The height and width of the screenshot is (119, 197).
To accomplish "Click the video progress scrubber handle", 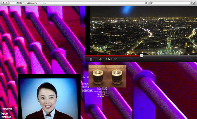I will (142, 55).
